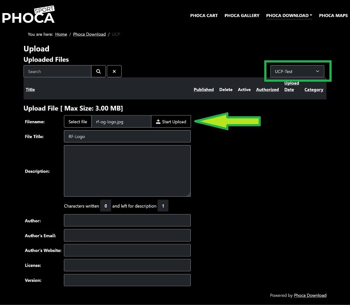Open the Phoca Maps menu item
Screen dimensions: 350x305
(333, 16)
